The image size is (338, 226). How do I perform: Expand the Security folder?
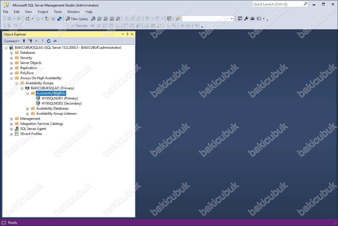point(12,58)
